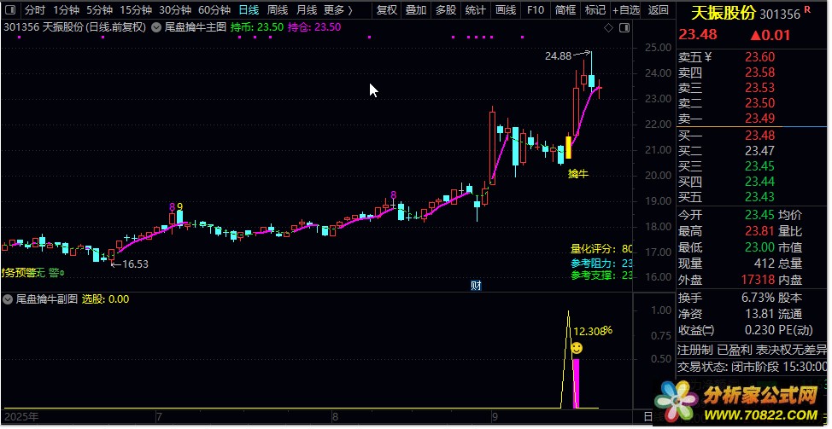The height and width of the screenshot is (429, 832).
Task: Open the 尾盘擒牛副图 indicator dropdown arrow
Action: coord(8,299)
